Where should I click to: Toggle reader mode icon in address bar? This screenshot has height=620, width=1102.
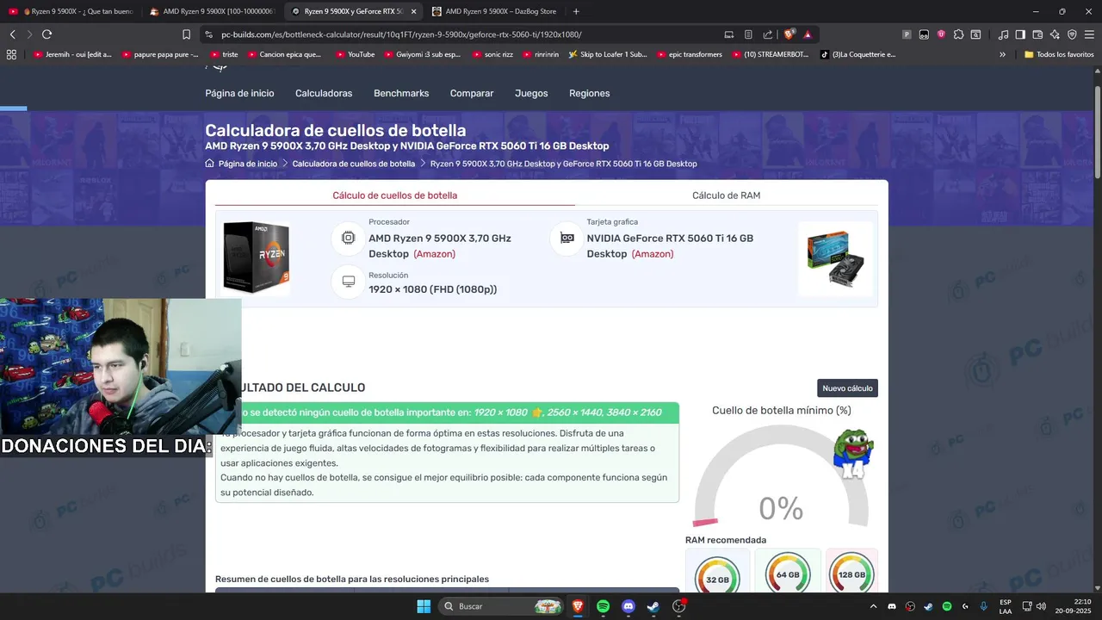(x=748, y=34)
